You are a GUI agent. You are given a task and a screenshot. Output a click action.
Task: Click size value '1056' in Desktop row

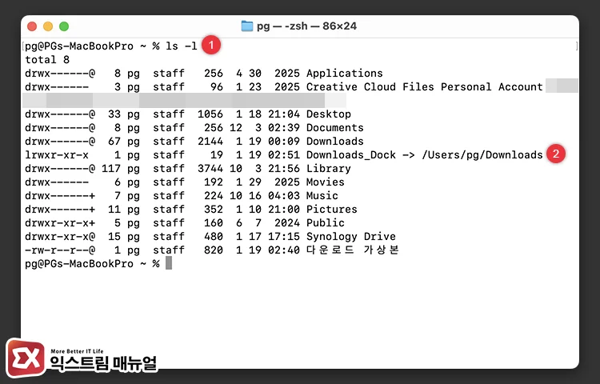coord(210,114)
